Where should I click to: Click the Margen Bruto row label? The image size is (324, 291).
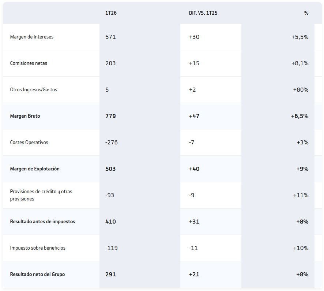click(25, 116)
